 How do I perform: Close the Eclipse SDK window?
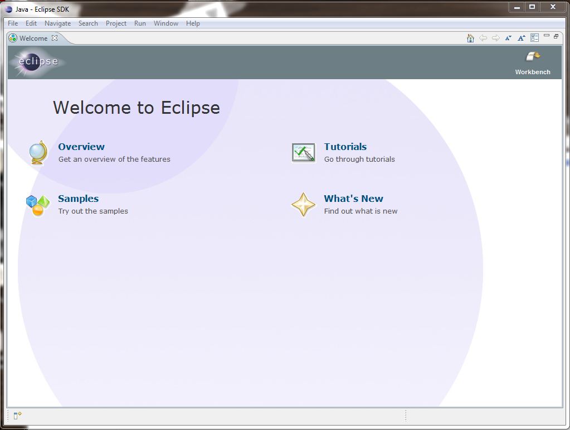coord(553,7)
